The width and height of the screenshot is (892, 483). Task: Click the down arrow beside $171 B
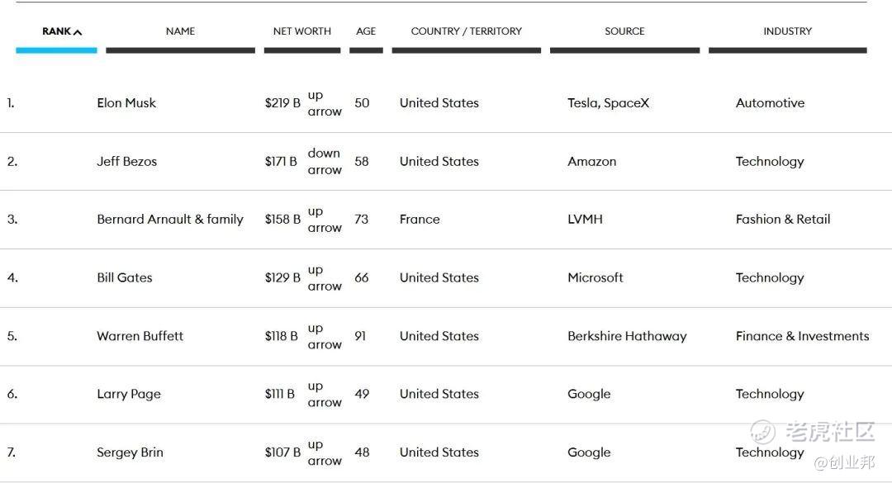click(324, 162)
